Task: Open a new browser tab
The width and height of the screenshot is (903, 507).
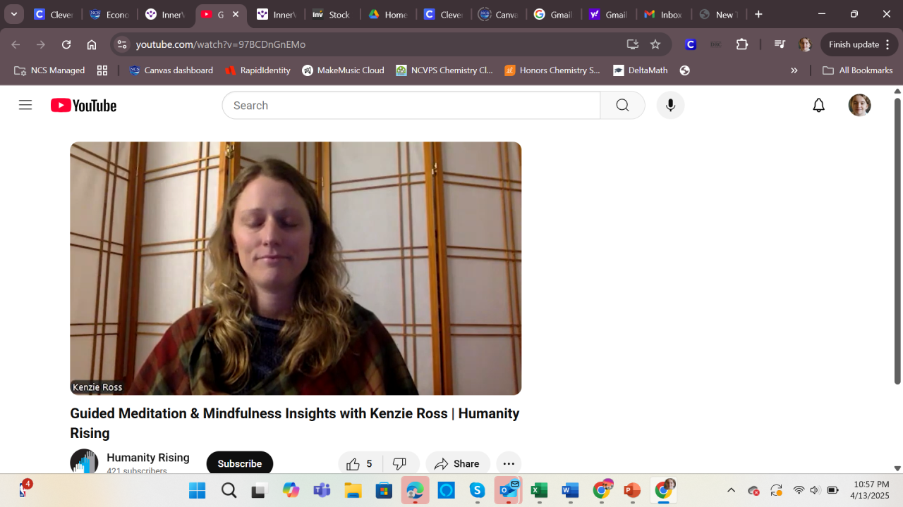Action: [758, 14]
